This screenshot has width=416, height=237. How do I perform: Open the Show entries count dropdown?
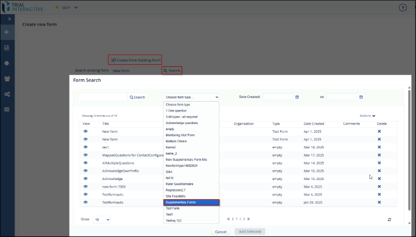101,219
